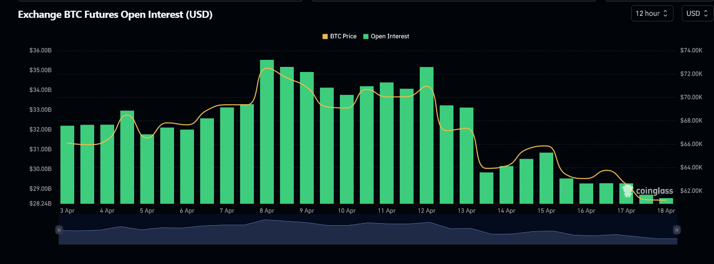The width and height of the screenshot is (714, 264).
Task: Click the last bar at 18 Apr
Action: (x=666, y=201)
